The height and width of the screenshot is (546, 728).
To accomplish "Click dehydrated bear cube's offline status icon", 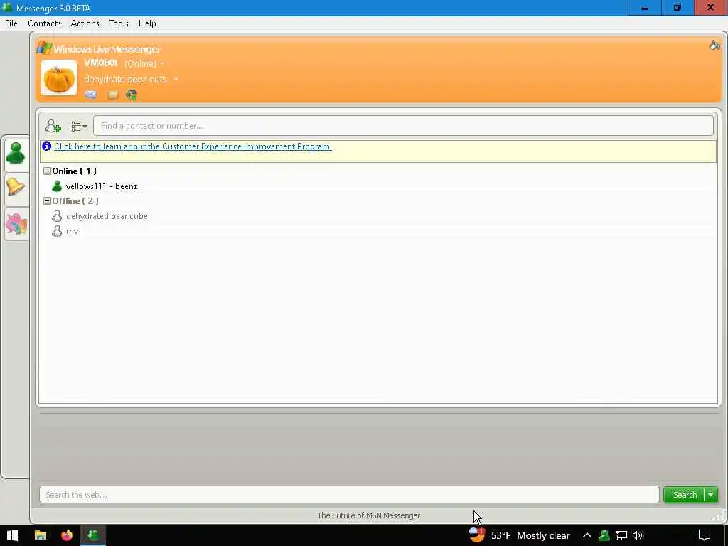I will 57,216.
